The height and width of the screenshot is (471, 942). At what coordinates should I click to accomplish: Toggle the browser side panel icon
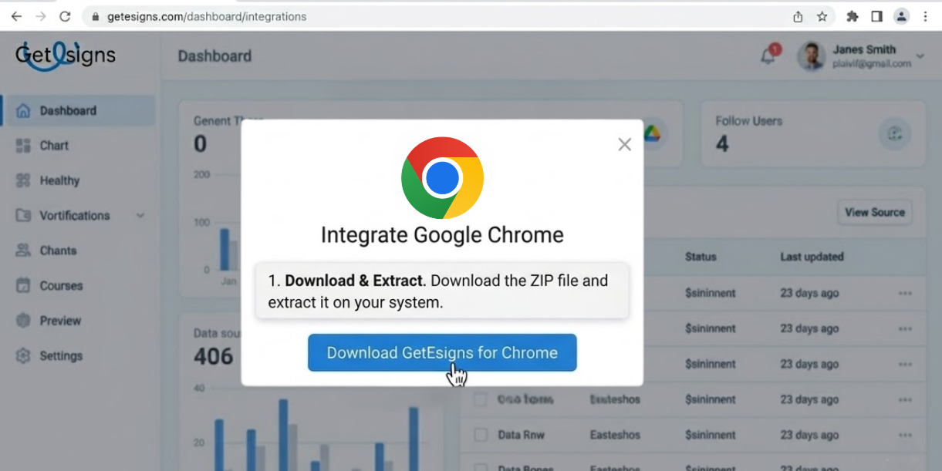pyautogui.click(x=877, y=16)
